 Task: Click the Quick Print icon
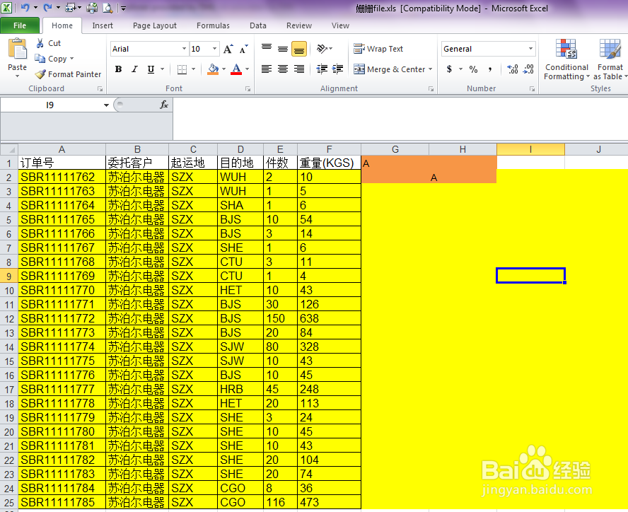tap(92, 8)
